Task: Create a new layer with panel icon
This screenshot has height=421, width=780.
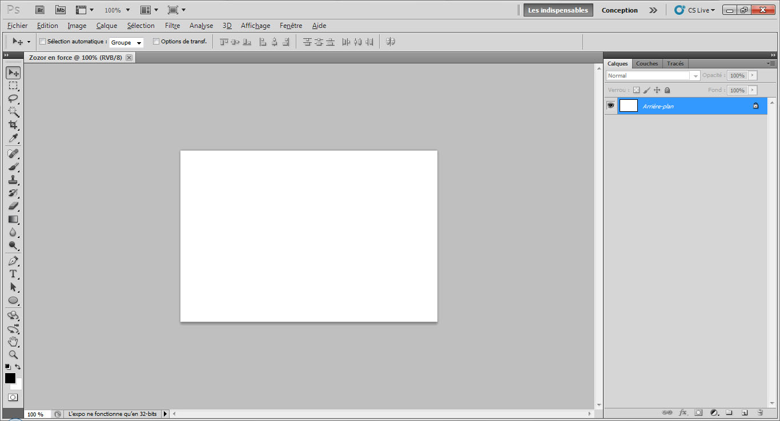Action: pos(745,412)
